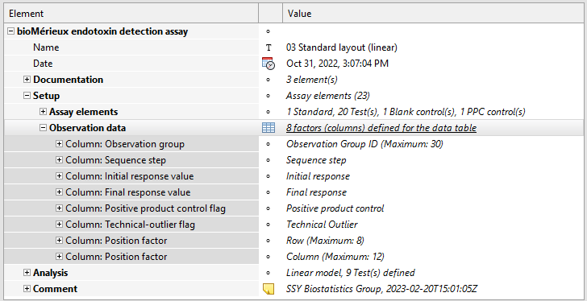
Task: Collapse the bioMérieux endotoxin detection assay node
Action: (10, 31)
